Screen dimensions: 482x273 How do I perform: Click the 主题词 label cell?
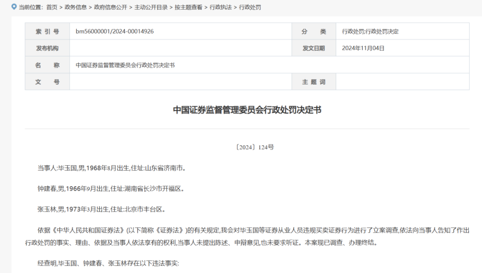tap(314, 82)
